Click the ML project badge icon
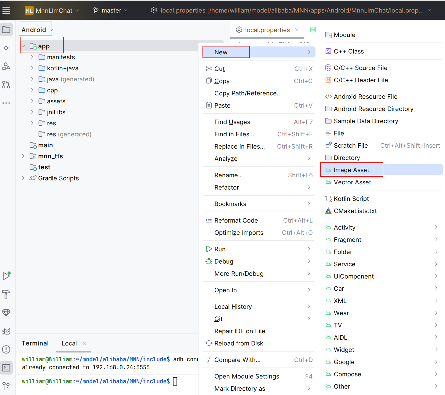This screenshot has width=445, height=395. point(29,10)
